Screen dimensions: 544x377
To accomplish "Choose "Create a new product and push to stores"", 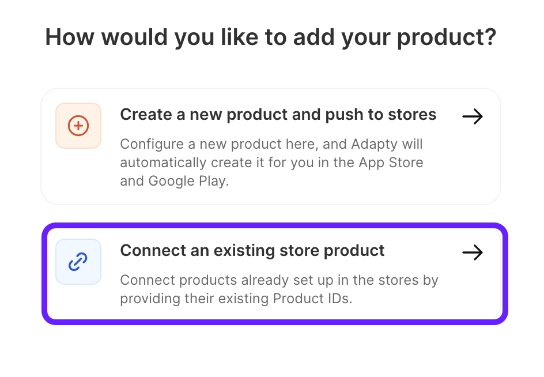I will pyautogui.click(x=278, y=115).
